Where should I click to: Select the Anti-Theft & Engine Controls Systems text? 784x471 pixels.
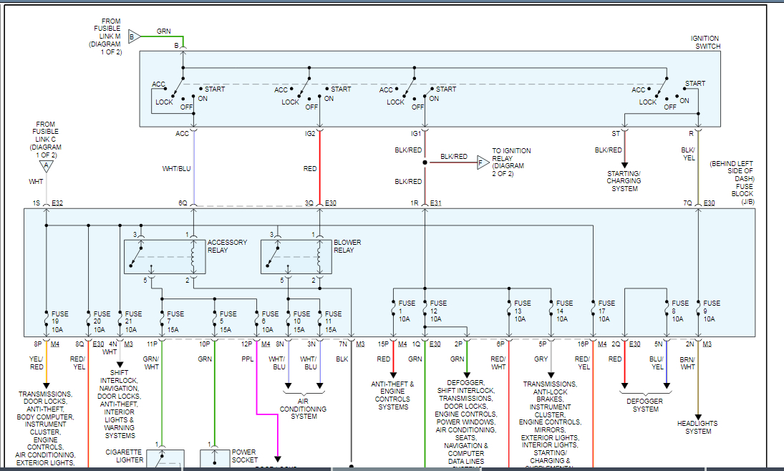tap(393, 395)
